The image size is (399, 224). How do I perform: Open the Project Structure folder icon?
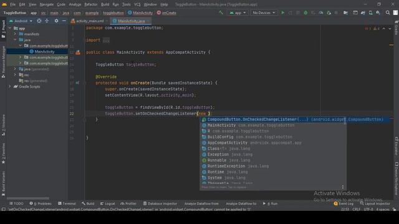[x=345, y=12]
